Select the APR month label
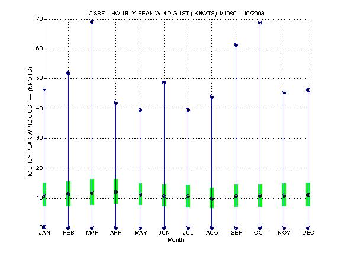Image resolution: width=341 pixels, height=256 pixels. click(116, 233)
